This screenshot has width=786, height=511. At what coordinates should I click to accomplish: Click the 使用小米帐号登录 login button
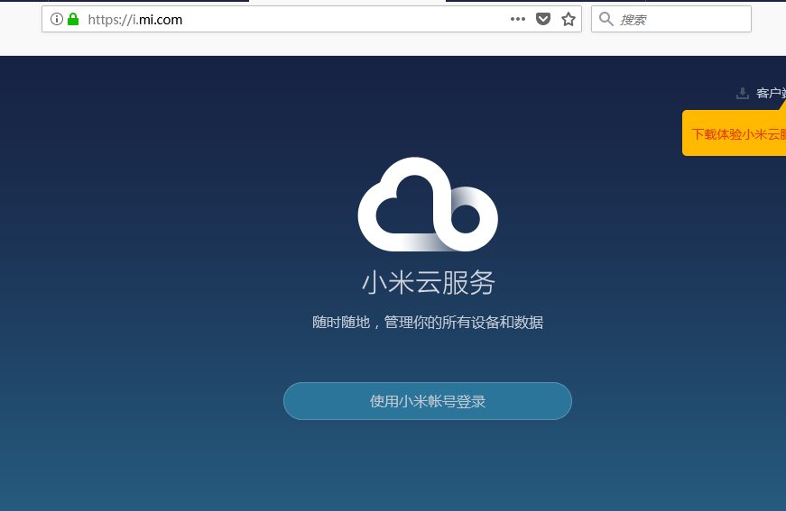tap(428, 401)
